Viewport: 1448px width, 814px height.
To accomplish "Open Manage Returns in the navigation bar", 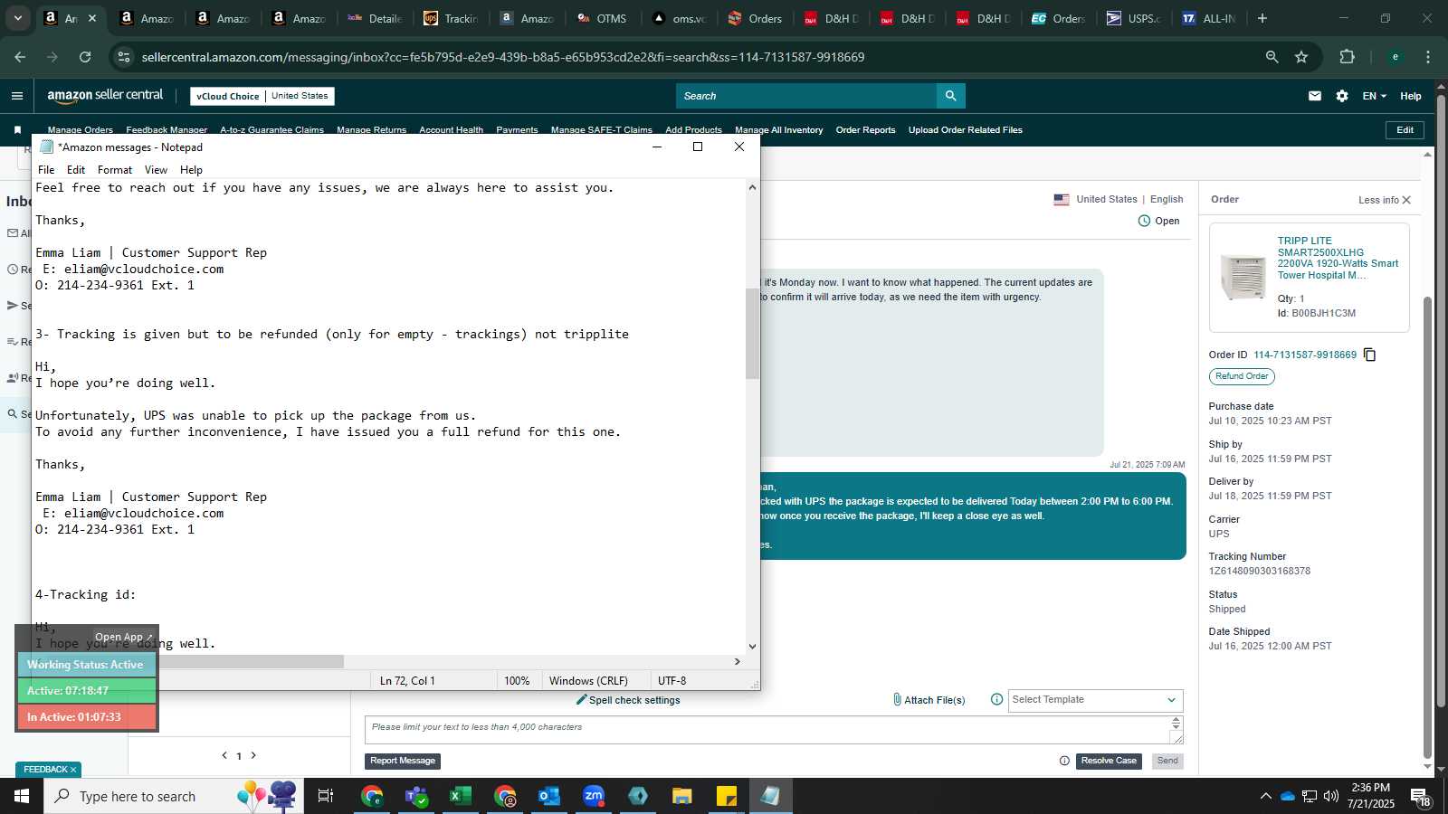I will click(x=371, y=130).
